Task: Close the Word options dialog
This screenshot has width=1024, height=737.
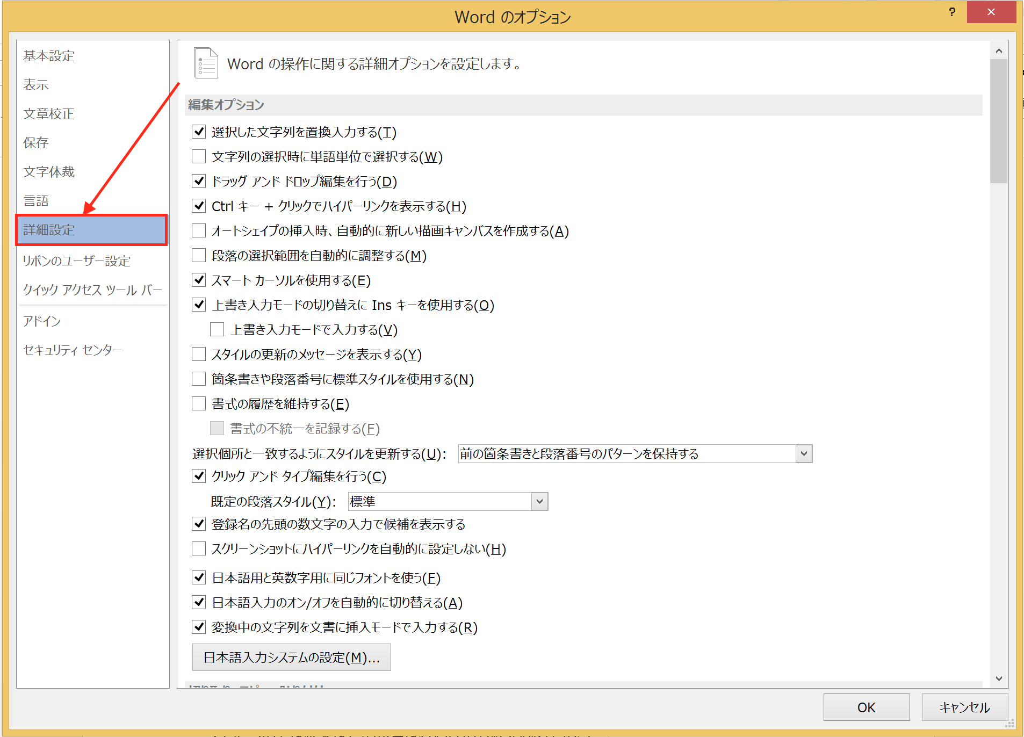Action: 991,12
